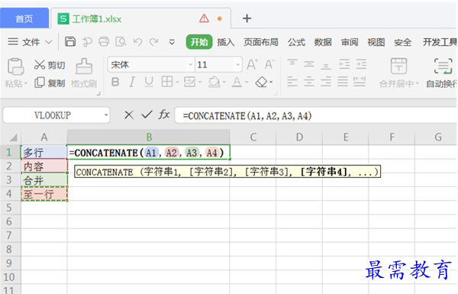Viewport: 458px width, 294px height.
Task: Center text horizontally icon
Action: 309,82
